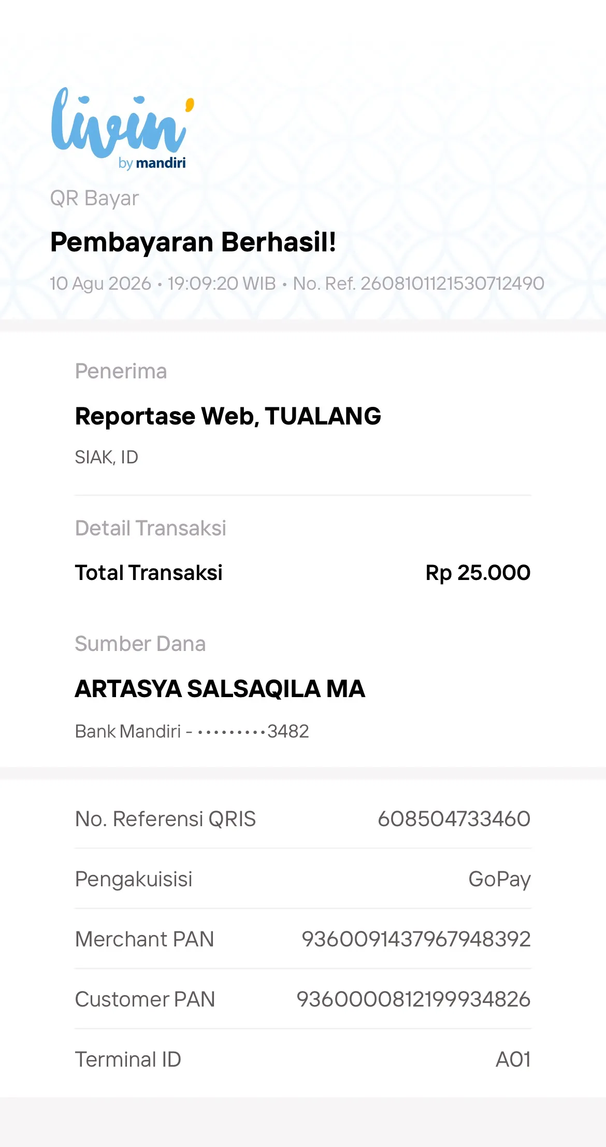This screenshot has height=1147, width=606.
Task: Tap the No. Referensi QRIS label
Action: [x=166, y=819]
